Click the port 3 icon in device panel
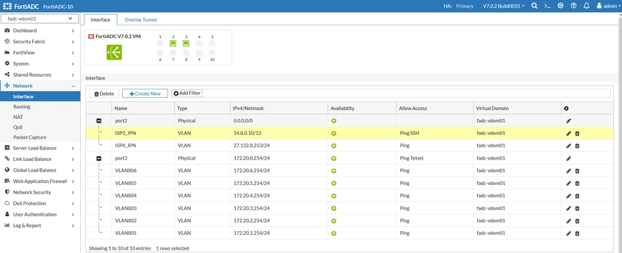The width and height of the screenshot is (622, 253). (x=186, y=43)
